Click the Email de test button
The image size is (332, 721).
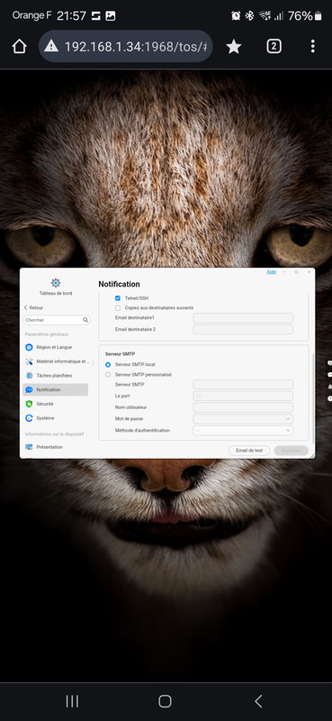[249, 451]
